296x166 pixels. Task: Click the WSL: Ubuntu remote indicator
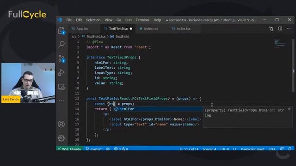(69, 149)
